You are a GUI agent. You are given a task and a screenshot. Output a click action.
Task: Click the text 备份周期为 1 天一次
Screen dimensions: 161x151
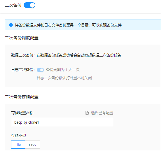63,70
